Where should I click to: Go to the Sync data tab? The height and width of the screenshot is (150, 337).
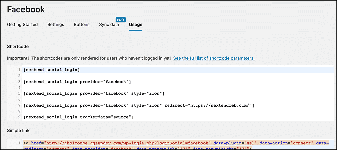coord(109,24)
